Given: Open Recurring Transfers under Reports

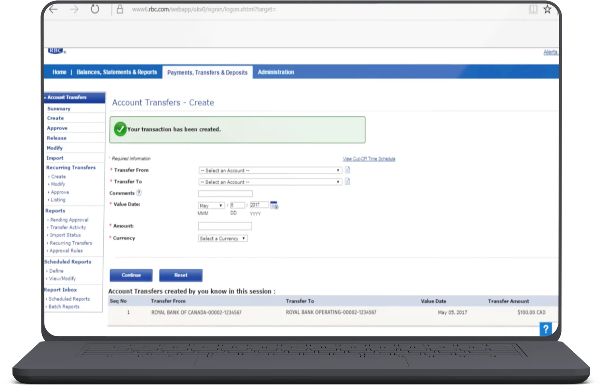Looking at the screenshot, I should pyautogui.click(x=71, y=243).
